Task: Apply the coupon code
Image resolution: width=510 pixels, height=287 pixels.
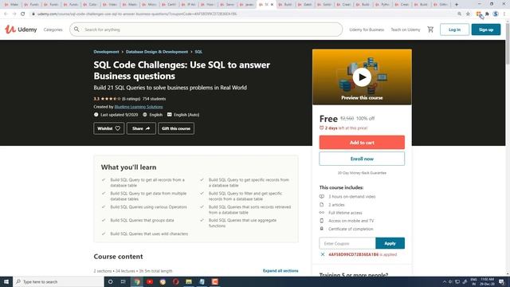Action: click(390, 243)
